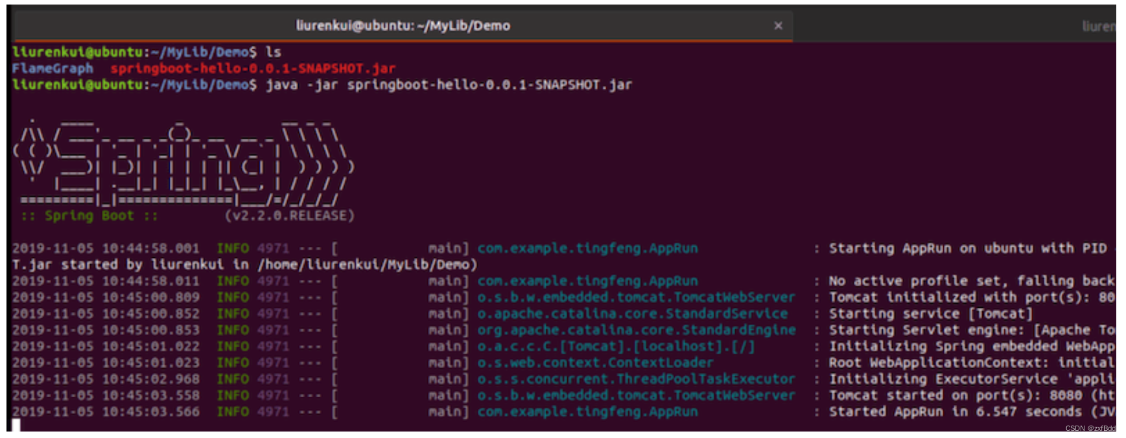This screenshot has width=1126, height=438.
Task: Click 'Tomcat started on port(s): 8080' message
Action: (x=971, y=395)
